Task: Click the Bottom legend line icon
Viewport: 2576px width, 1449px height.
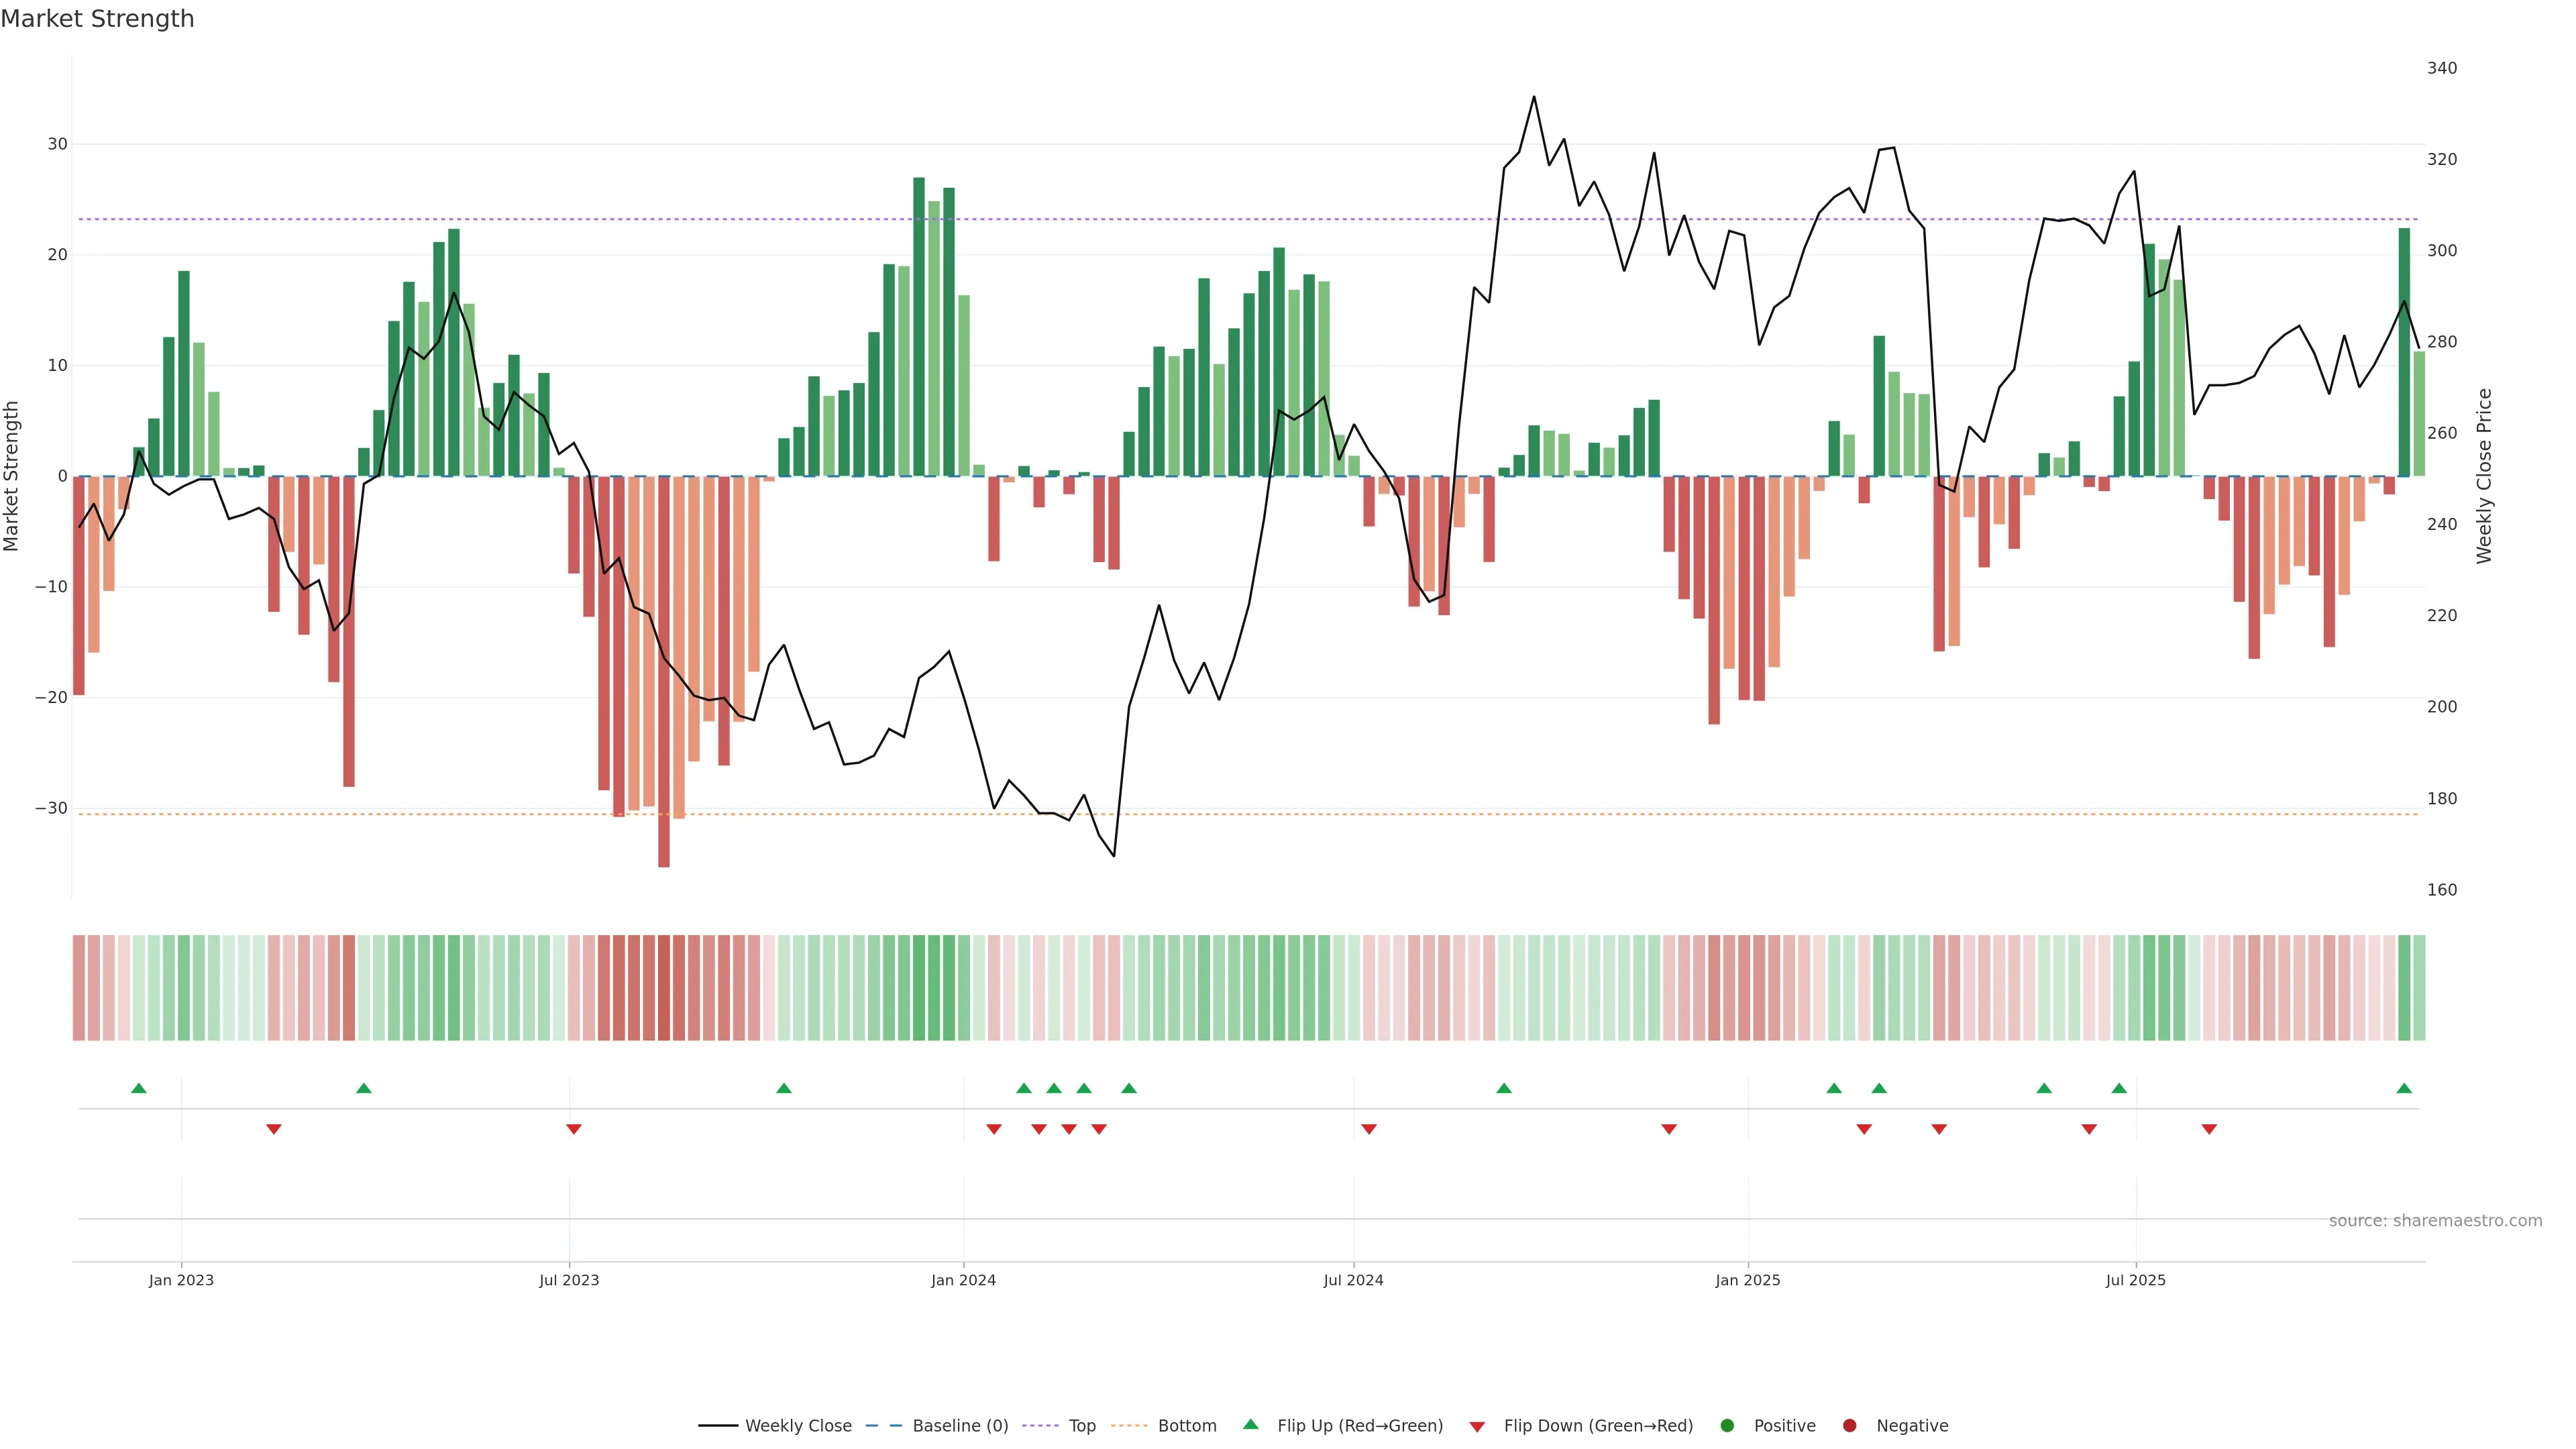Action: 1129,1426
